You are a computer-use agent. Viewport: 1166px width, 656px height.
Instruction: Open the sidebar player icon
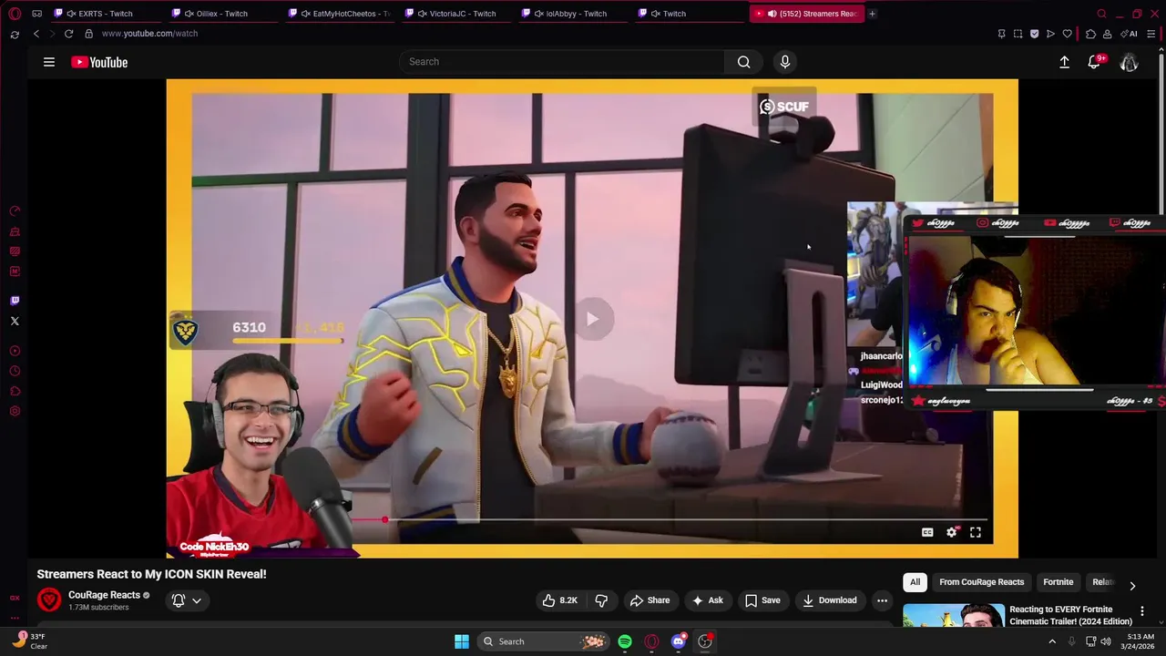pos(15,351)
